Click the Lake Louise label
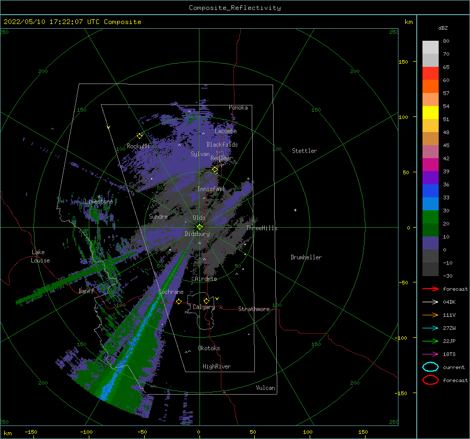This screenshot has height=439, width=470. (40, 256)
